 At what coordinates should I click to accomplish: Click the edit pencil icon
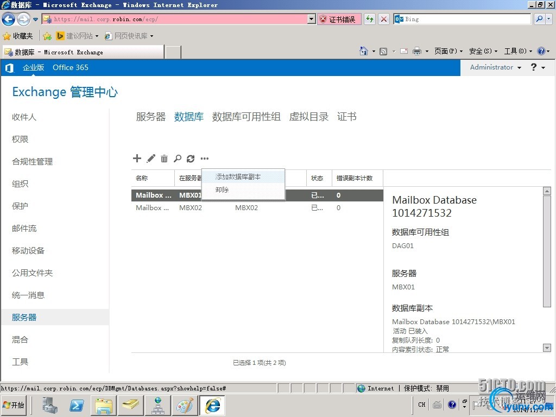tap(151, 158)
